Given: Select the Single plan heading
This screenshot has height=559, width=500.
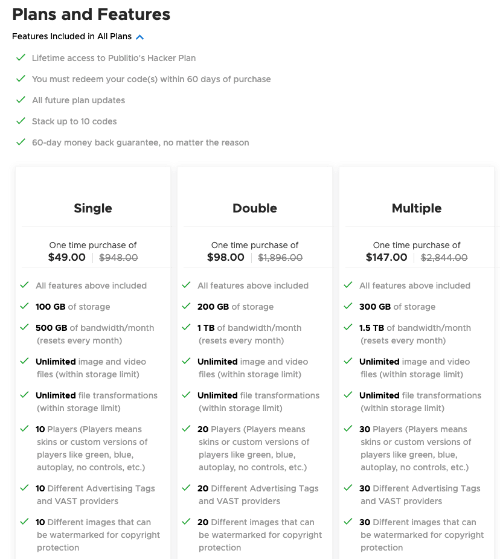Looking at the screenshot, I should click(x=93, y=208).
